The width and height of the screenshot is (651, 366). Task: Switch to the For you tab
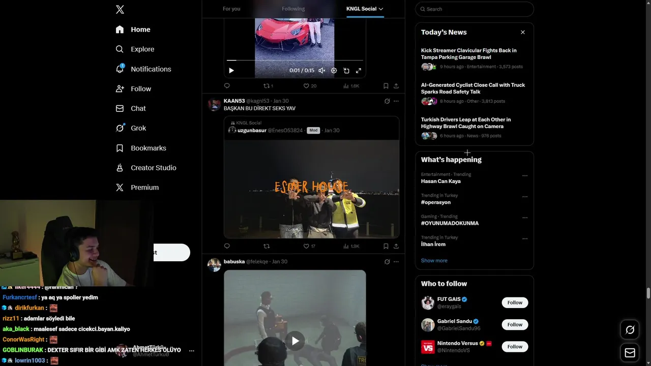(231, 9)
